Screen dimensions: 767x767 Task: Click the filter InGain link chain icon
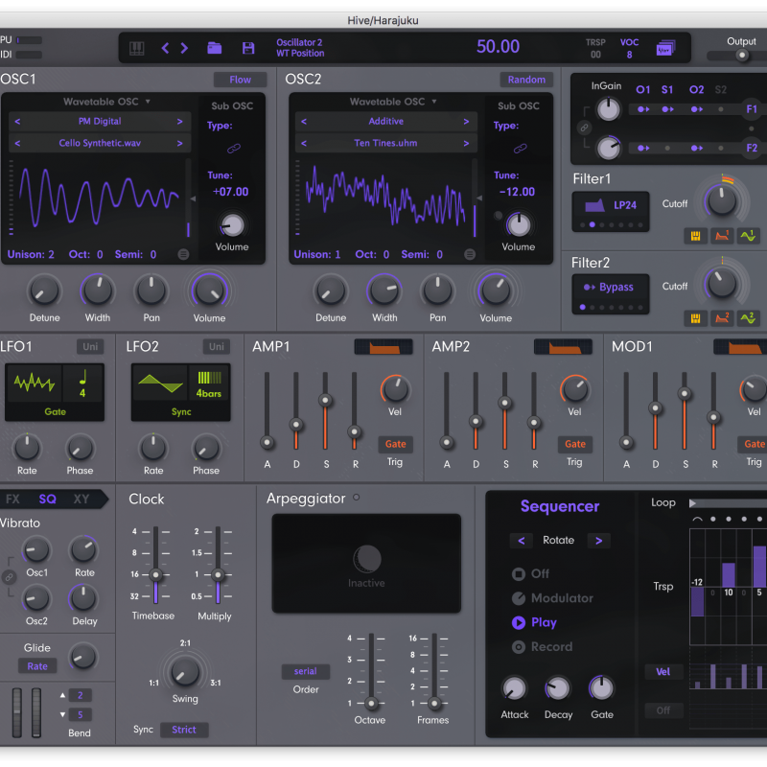coord(584,128)
